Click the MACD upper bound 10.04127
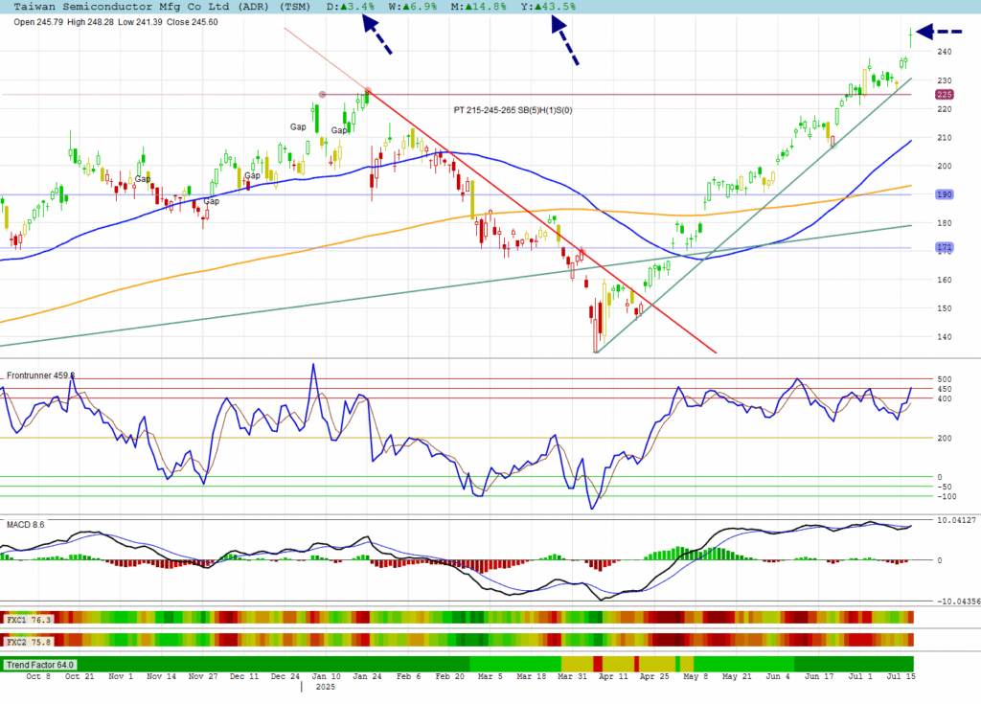The width and height of the screenshot is (981, 704). coord(956,520)
